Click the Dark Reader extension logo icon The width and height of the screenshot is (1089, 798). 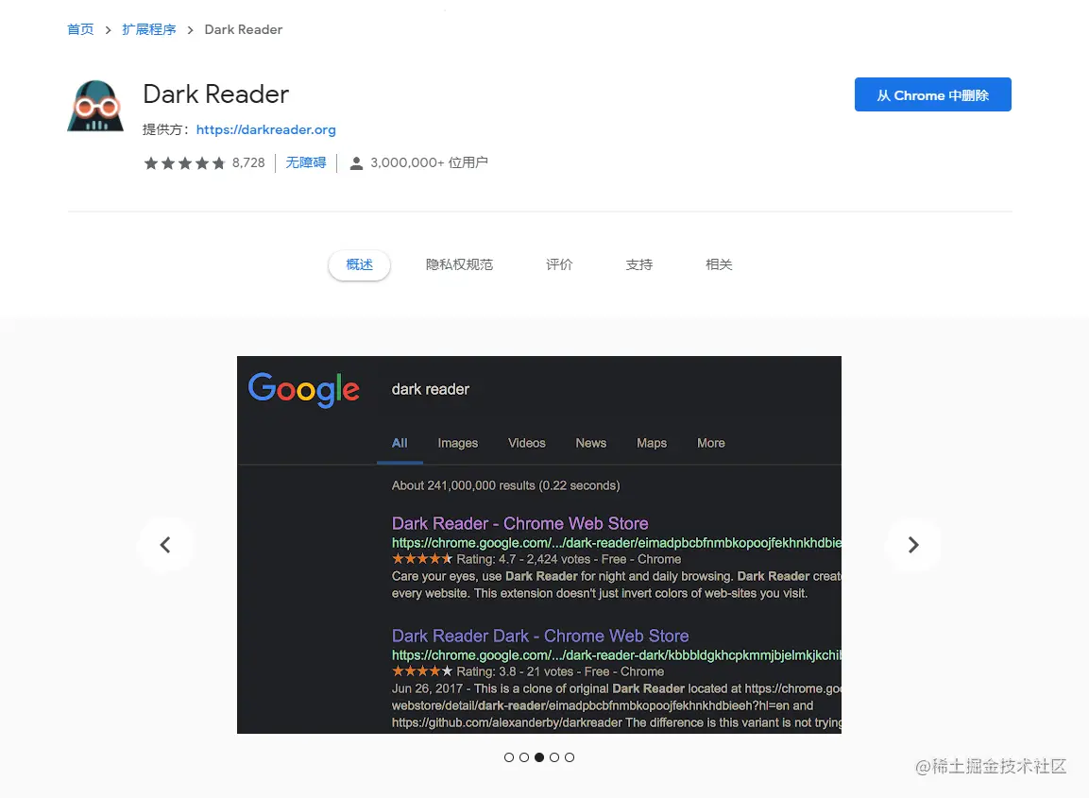coord(95,106)
